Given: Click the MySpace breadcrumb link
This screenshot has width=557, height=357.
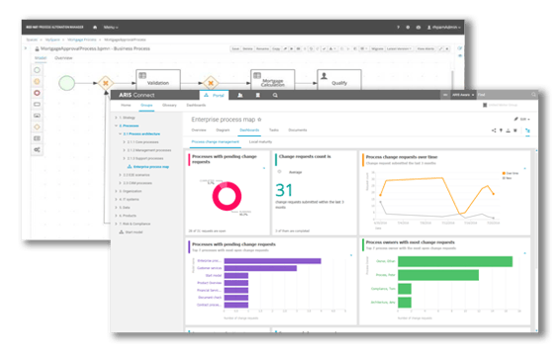Looking at the screenshot, I should (52, 40).
